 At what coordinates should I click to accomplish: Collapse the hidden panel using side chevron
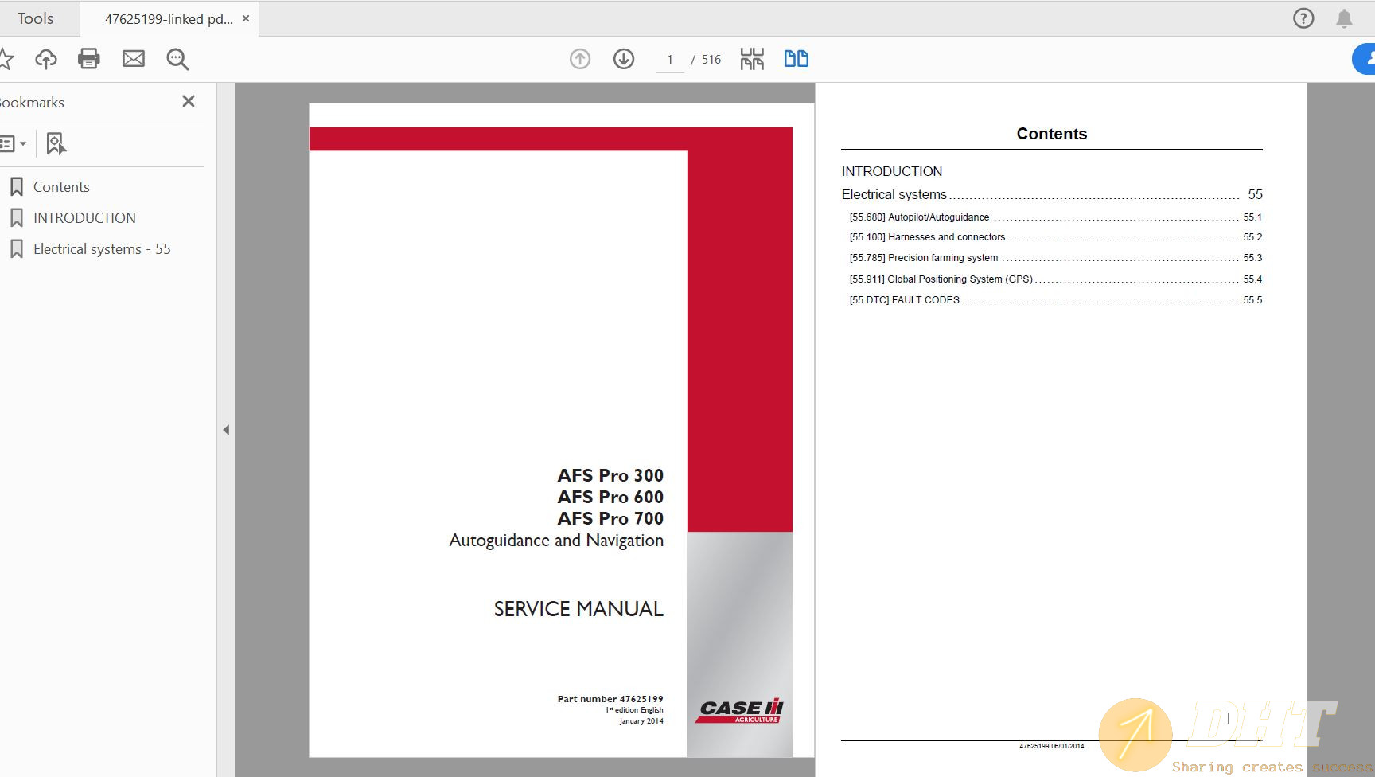click(x=226, y=428)
